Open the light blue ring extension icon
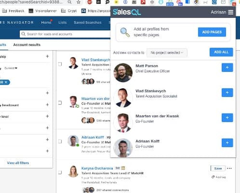Image resolution: width=240 pixels, height=193 pixels. [161, 2]
